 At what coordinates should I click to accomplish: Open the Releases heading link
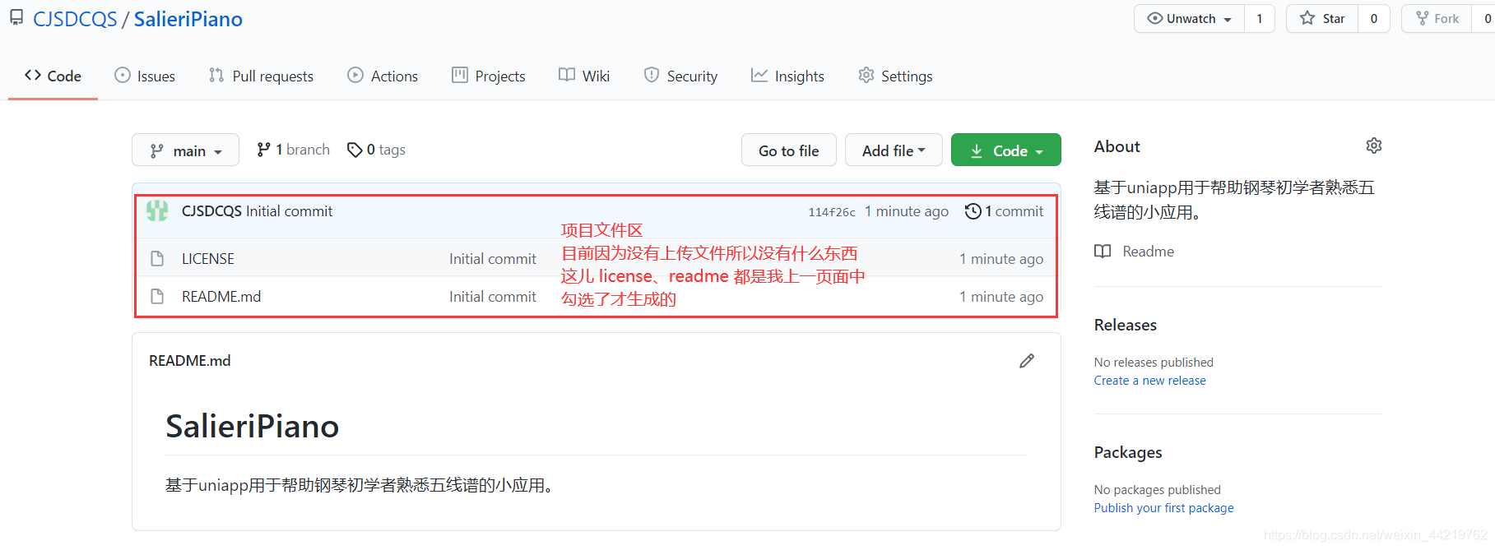(1125, 325)
